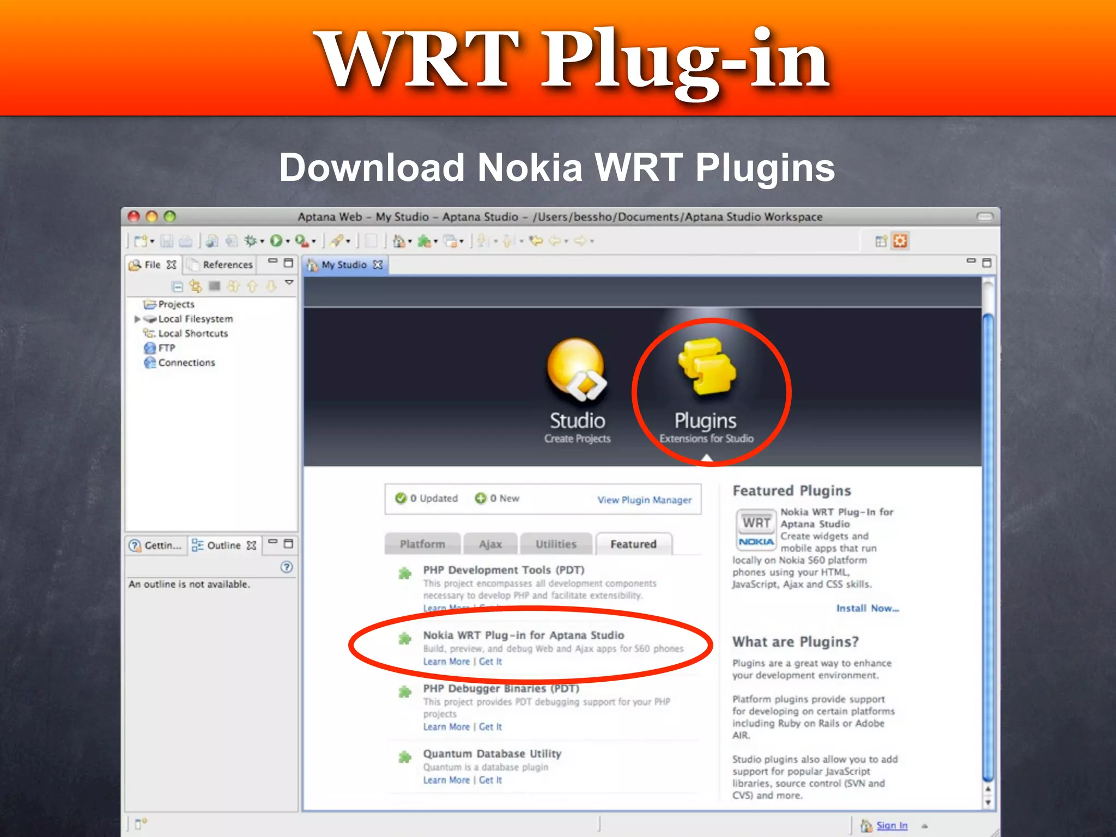Select Projects in the File tree
This screenshot has height=837, width=1116.
169,304
